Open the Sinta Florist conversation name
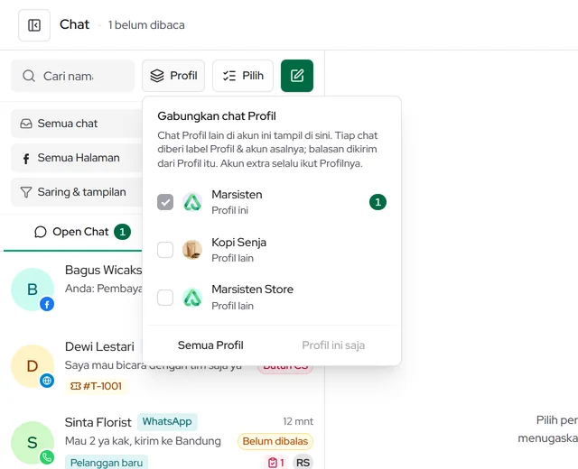Screen dimensions: 578x469 [x=98, y=423]
